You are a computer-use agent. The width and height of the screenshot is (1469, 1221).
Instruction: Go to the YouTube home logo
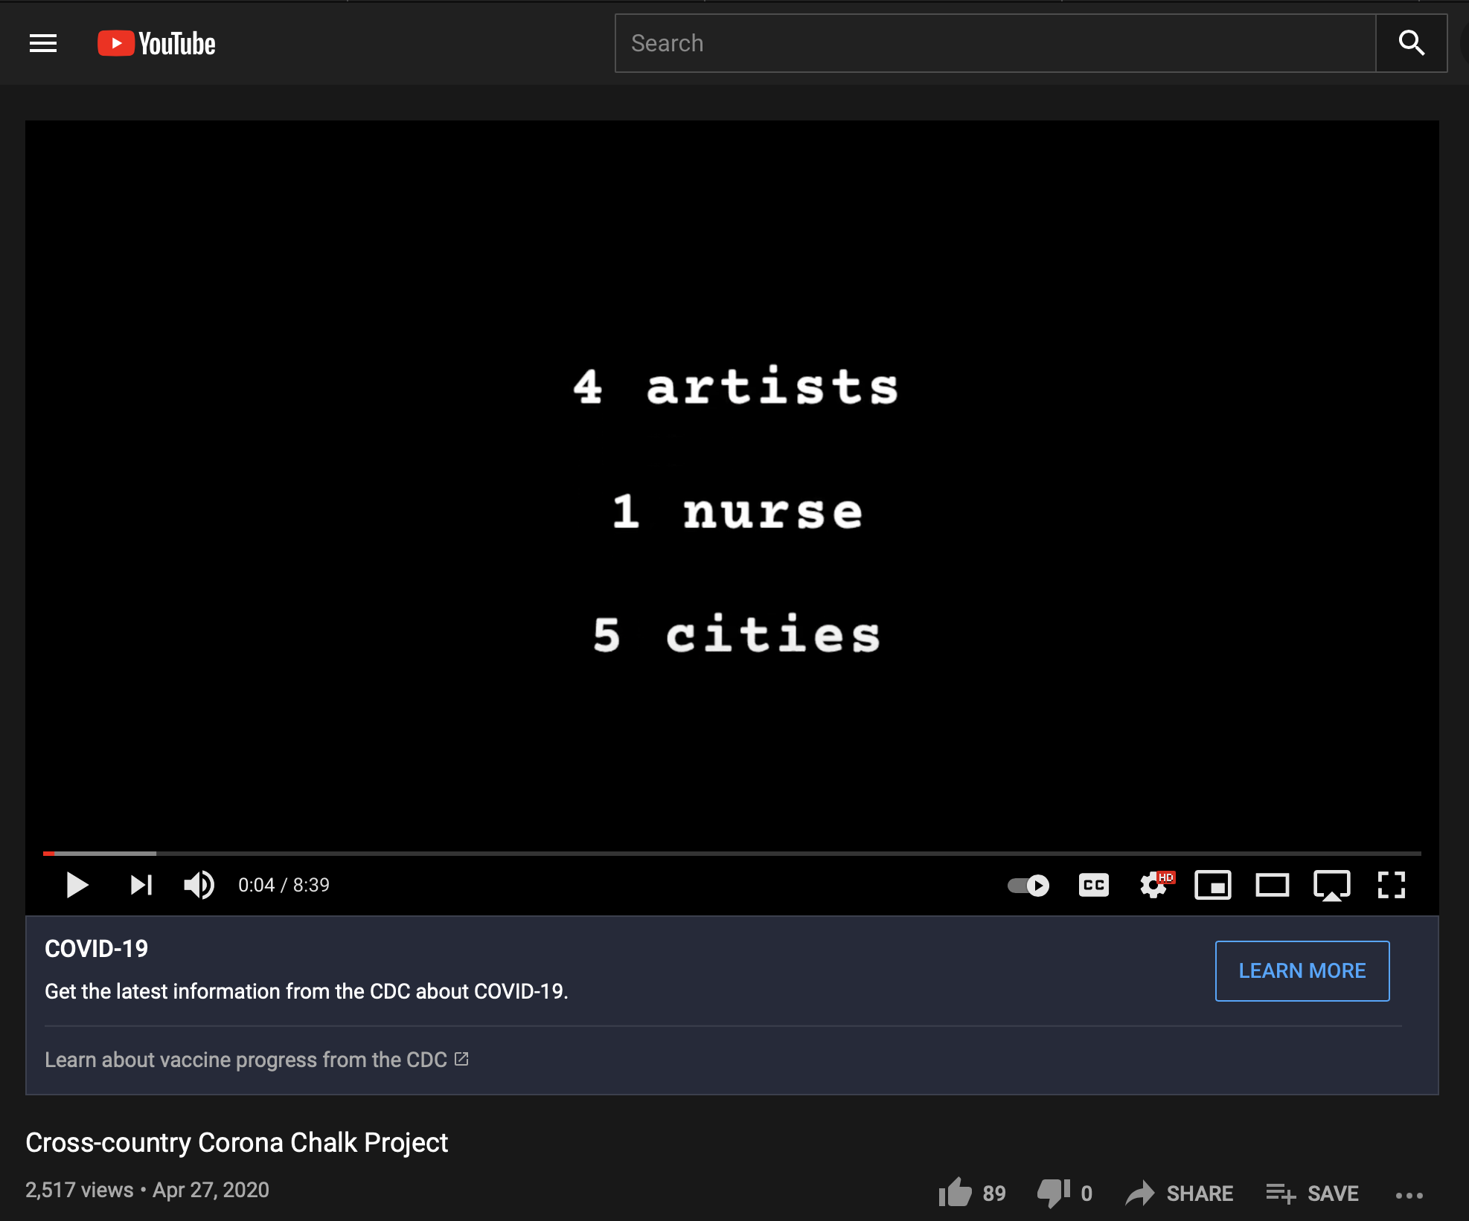pos(157,44)
